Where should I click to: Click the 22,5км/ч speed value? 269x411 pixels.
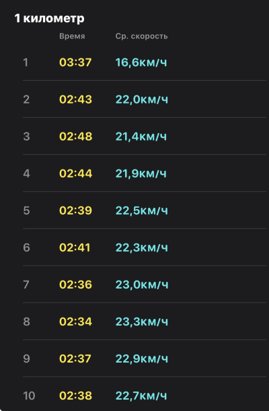(x=142, y=211)
